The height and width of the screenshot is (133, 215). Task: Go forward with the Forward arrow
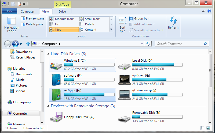point(15,44)
